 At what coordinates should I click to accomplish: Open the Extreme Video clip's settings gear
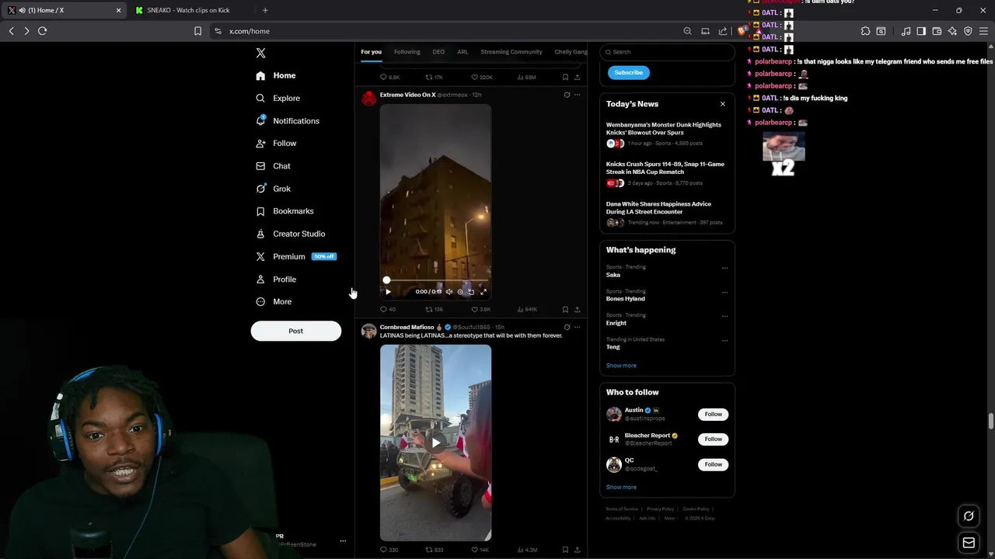click(460, 292)
